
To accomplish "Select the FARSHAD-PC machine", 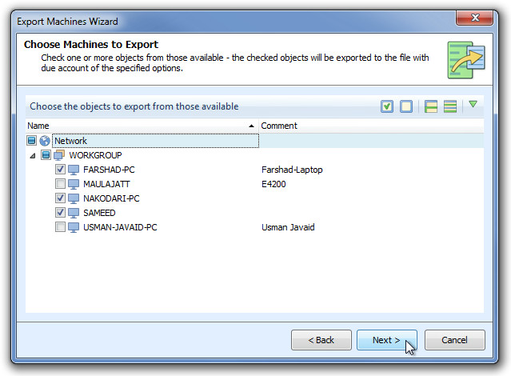I will click(109, 170).
